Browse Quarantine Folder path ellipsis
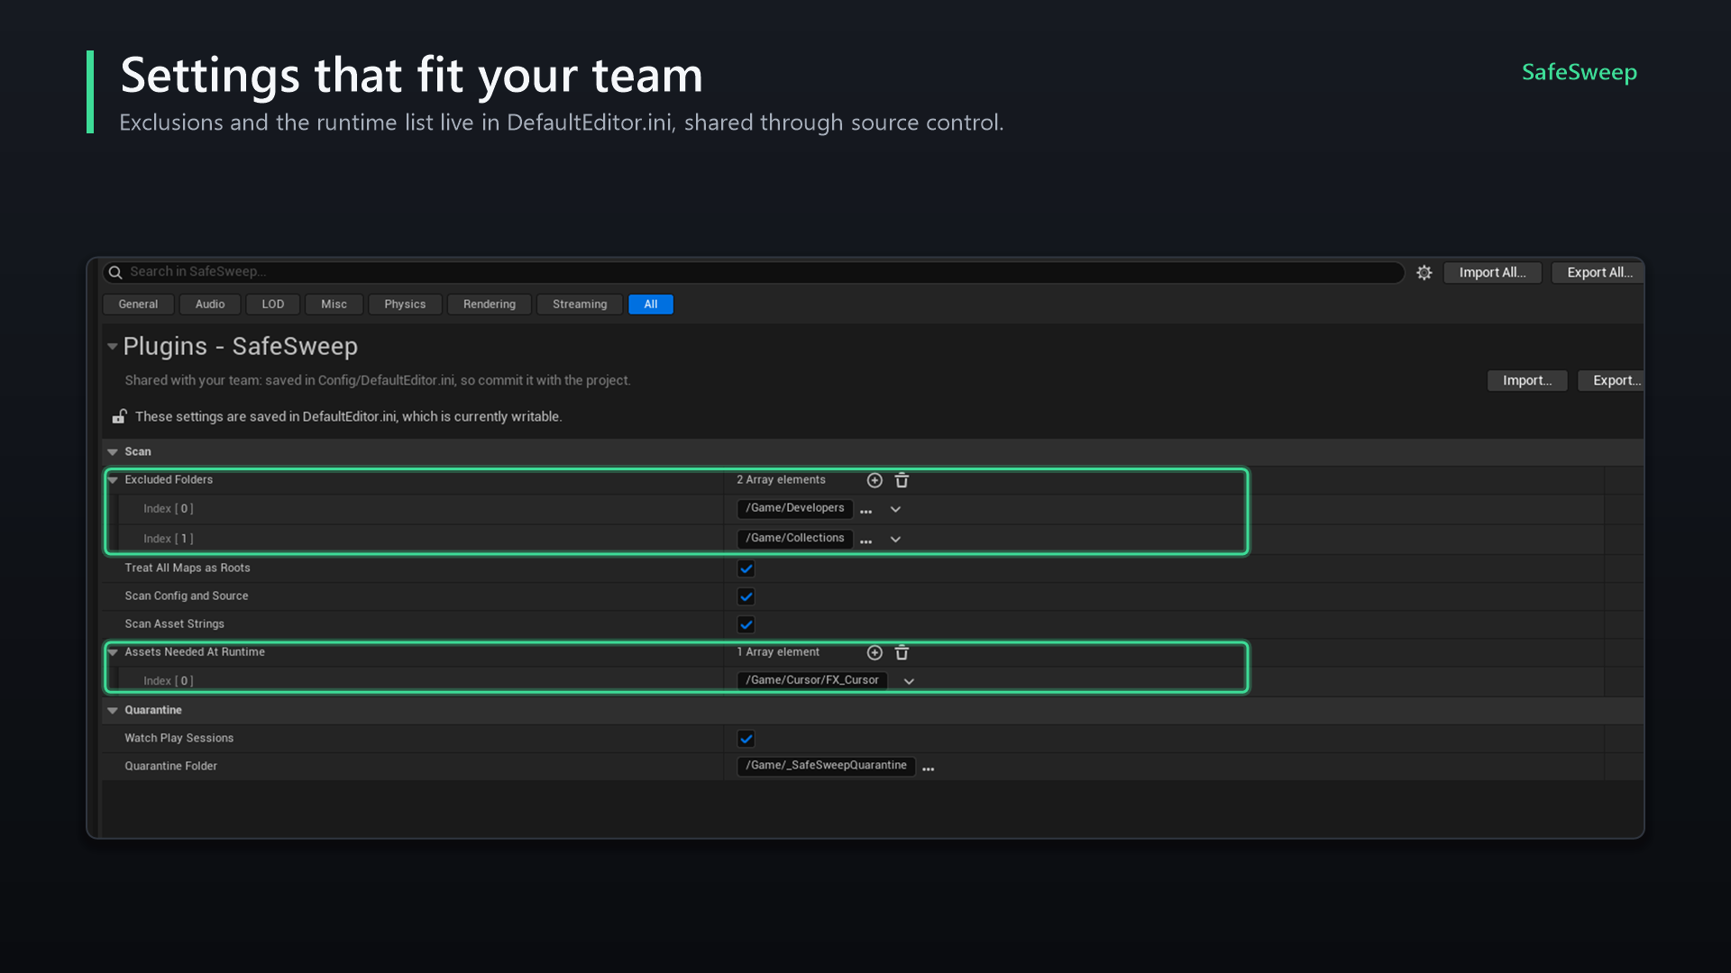 point(928,768)
